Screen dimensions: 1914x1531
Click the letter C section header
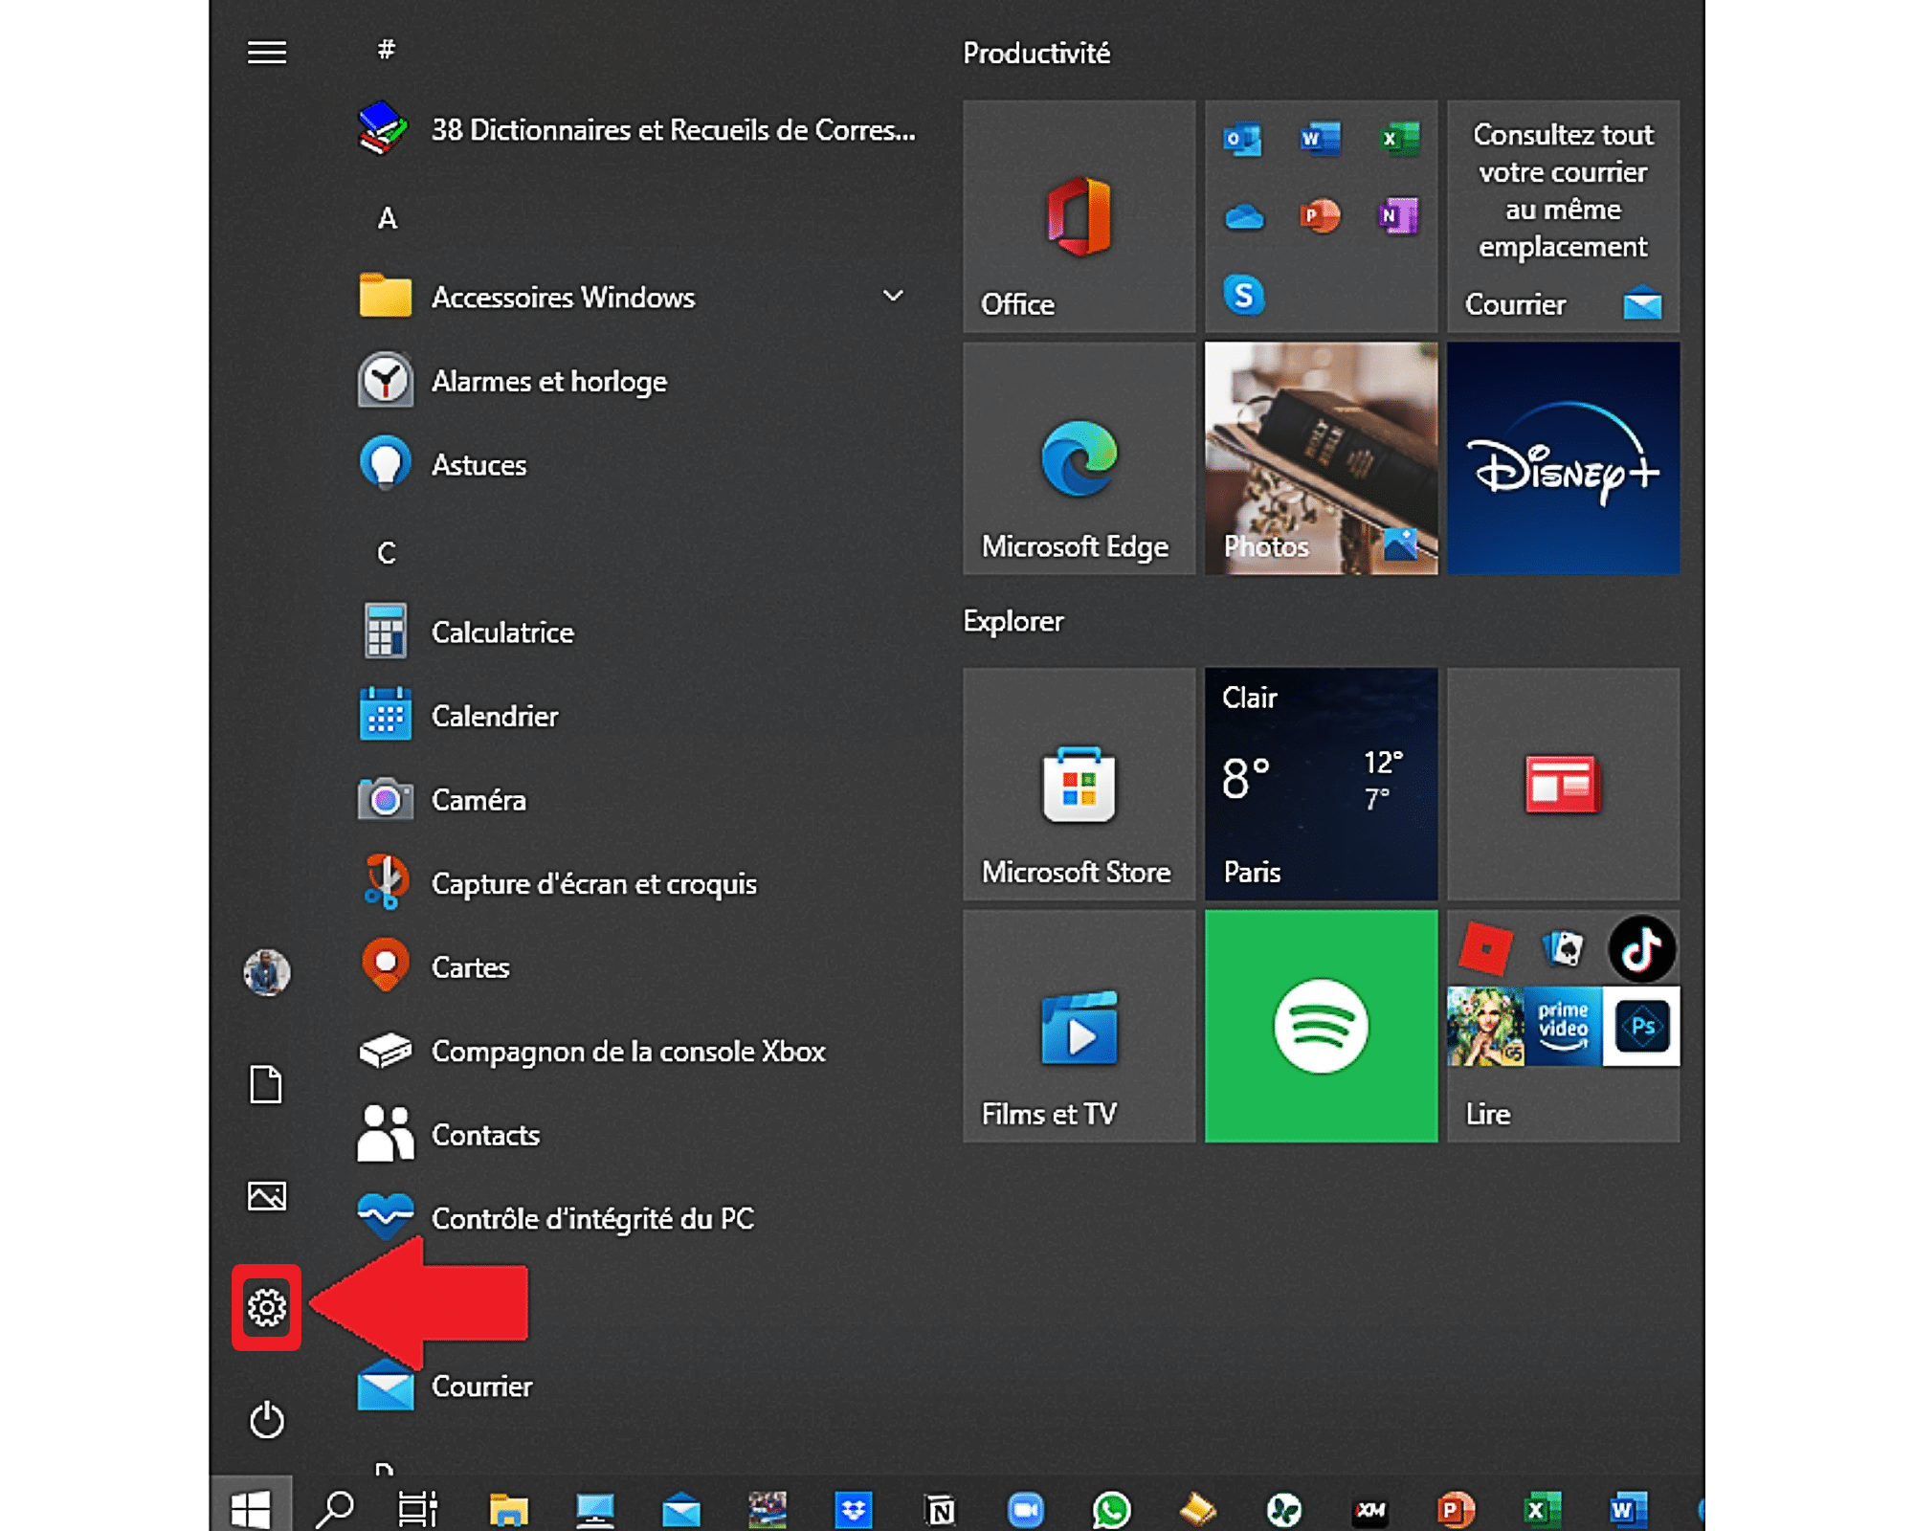tap(387, 553)
